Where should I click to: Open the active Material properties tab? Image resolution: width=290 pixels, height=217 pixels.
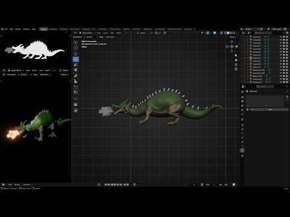[x=242, y=150]
